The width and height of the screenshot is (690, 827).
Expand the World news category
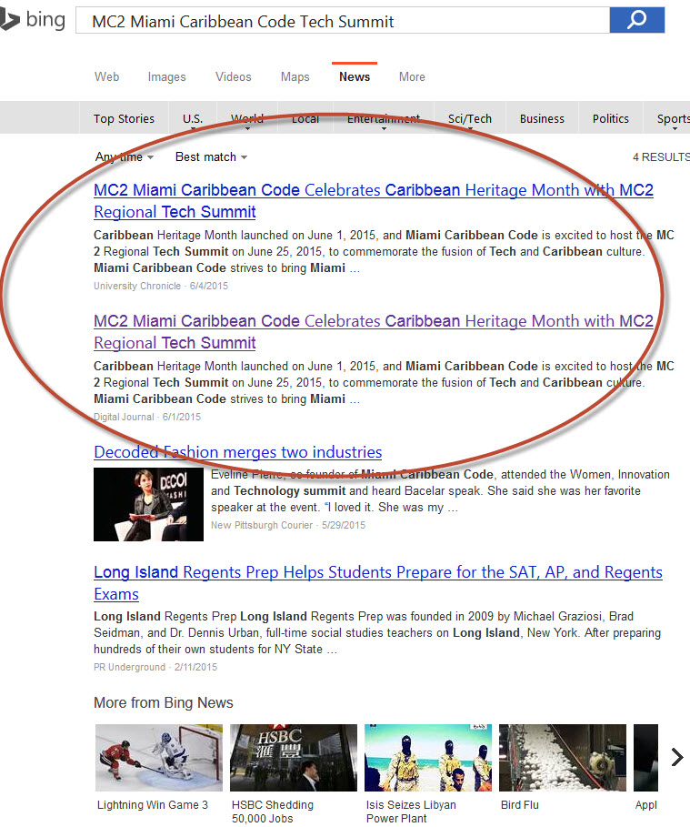tap(247, 118)
